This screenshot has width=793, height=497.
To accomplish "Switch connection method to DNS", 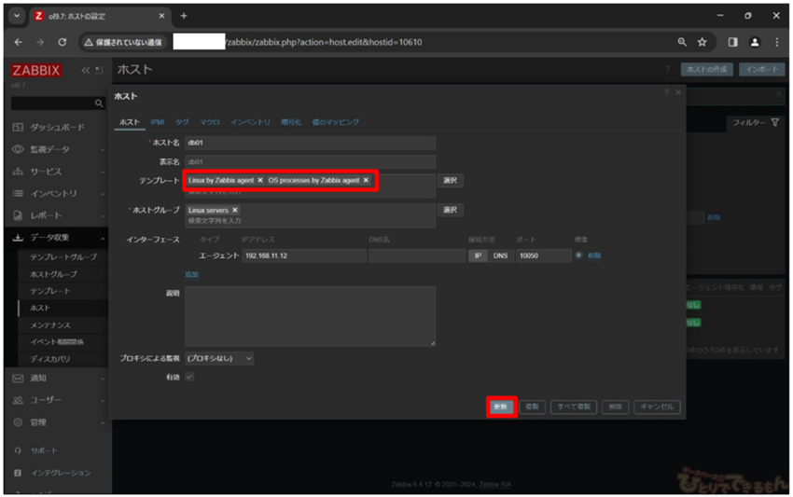I will [x=501, y=255].
